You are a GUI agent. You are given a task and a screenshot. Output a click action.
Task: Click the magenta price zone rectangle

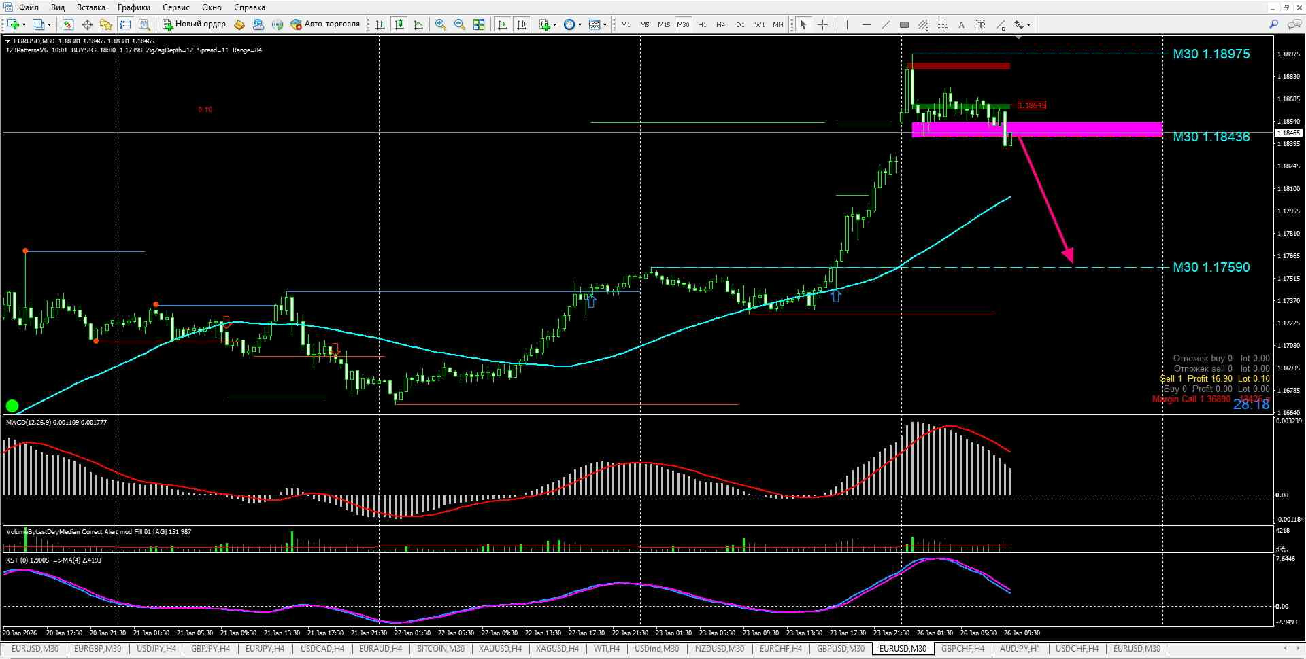1037,130
